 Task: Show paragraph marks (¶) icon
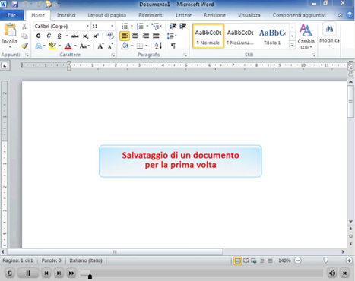click(173, 46)
